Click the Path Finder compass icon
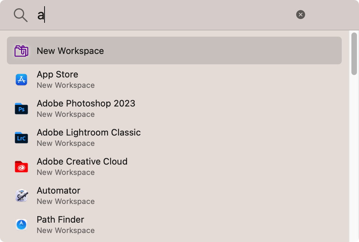359x242 pixels. pyautogui.click(x=21, y=225)
